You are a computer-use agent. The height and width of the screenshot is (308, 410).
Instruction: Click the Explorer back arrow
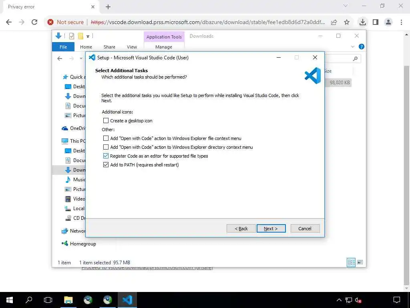point(60,59)
